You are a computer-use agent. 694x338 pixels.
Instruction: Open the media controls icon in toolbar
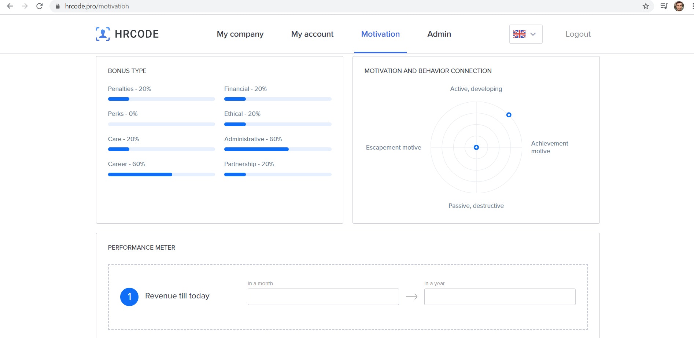coord(664,6)
